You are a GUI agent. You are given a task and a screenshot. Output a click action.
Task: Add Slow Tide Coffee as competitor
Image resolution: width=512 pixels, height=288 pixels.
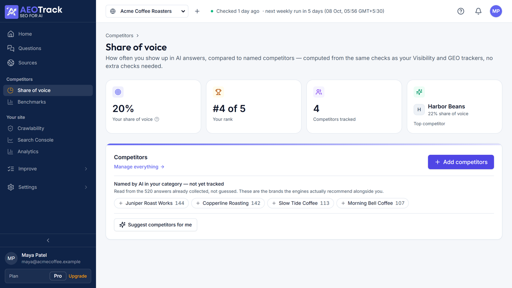(300, 203)
